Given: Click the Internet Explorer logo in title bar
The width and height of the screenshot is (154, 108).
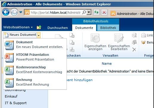Looking at the screenshot, I should pos(4,4).
